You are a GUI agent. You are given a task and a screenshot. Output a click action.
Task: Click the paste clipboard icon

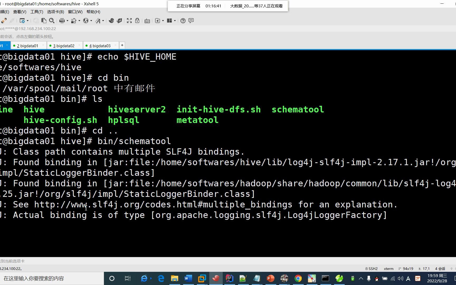[x=44, y=21]
